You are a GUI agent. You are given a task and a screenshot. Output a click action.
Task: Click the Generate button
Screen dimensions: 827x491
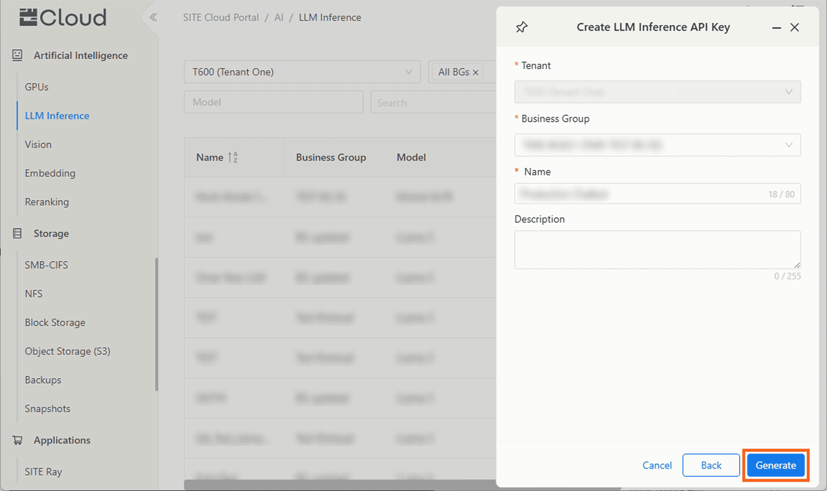[x=776, y=465]
